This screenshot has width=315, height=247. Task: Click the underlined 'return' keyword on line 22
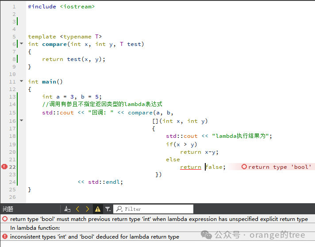pyautogui.click(x=190, y=167)
